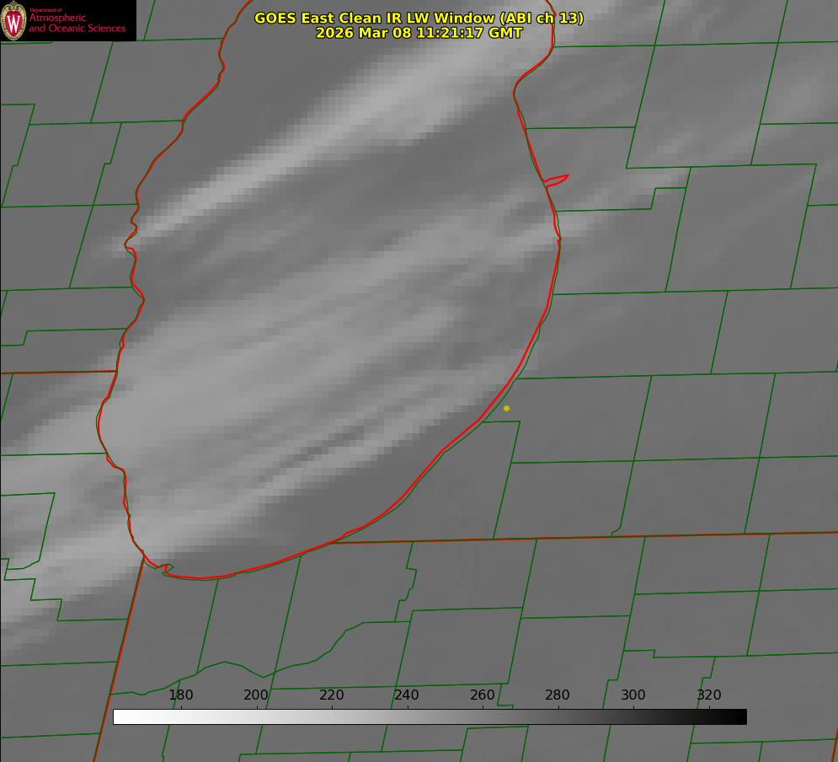This screenshot has height=762, width=838.
Task: Click the 240 colorbar tick label
Action: pos(407,695)
